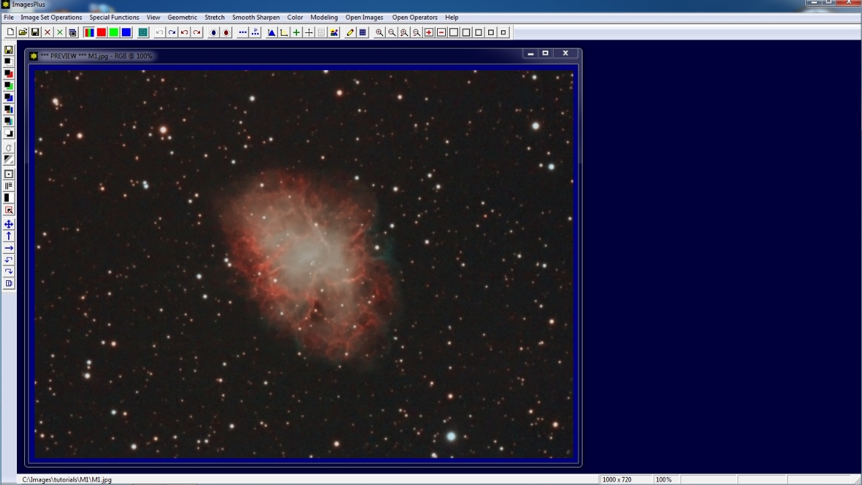The height and width of the screenshot is (485, 862).
Task: Zoom in with the magnifier plus icon
Action: tap(379, 32)
